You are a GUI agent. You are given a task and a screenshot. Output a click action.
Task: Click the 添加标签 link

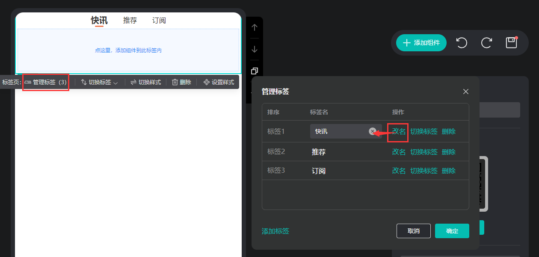(275, 231)
